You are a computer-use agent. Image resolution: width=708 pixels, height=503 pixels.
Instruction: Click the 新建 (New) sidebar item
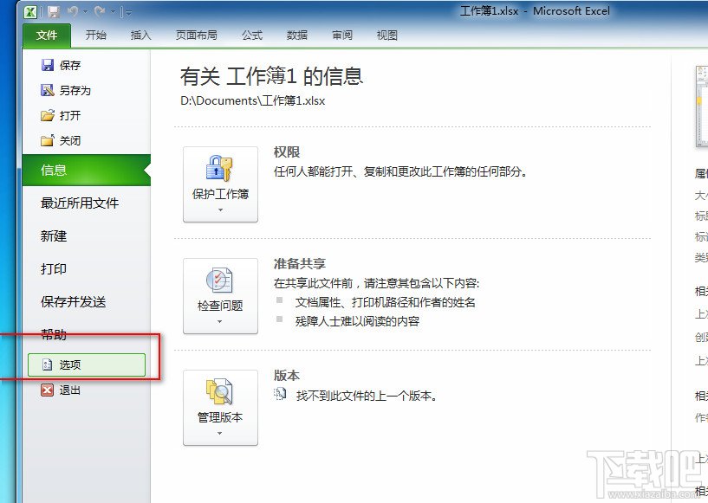[x=55, y=236]
